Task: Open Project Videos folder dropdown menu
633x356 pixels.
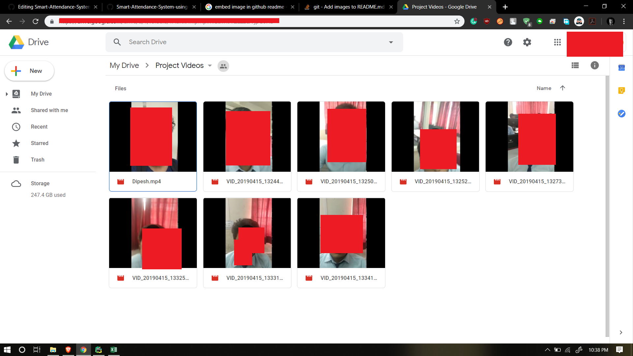Action: [x=210, y=66]
